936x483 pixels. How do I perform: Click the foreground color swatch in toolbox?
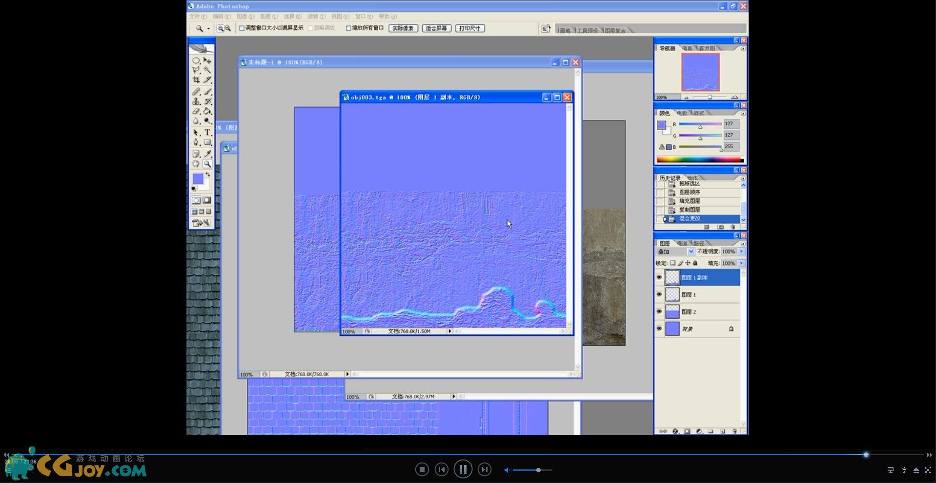pos(198,179)
